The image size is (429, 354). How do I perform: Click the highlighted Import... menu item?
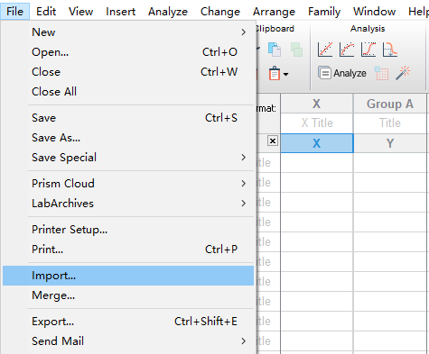128,276
